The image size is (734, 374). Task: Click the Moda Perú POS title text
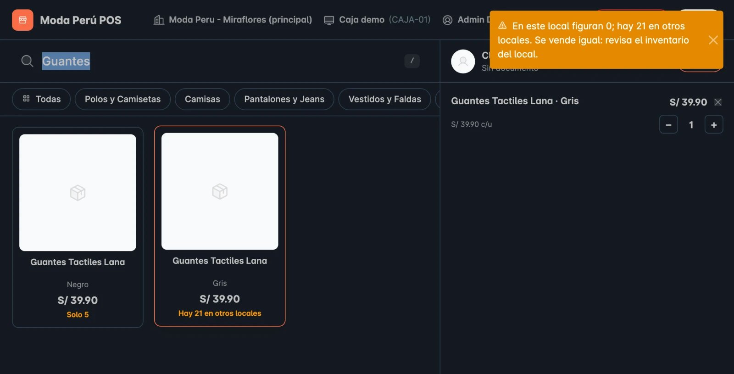tap(81, 20)
